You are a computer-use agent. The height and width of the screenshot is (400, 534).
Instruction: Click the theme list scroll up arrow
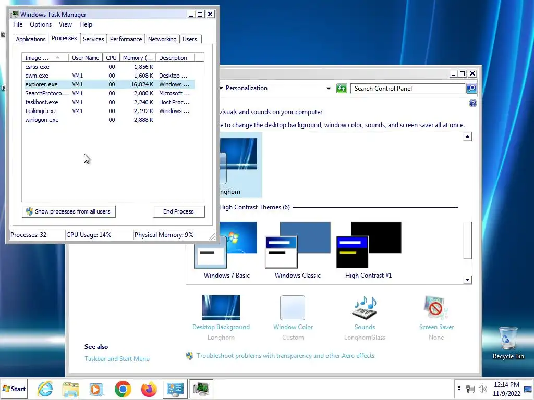(467, 137)
